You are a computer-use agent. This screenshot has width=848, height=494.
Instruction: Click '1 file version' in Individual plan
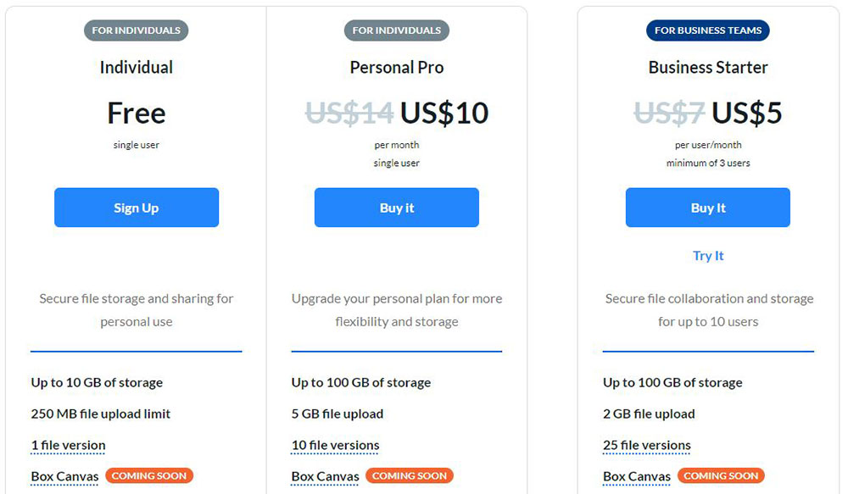tap(69, 445)
